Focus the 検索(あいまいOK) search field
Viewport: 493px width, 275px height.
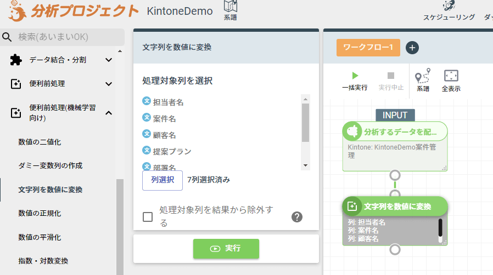click(62, 37)
